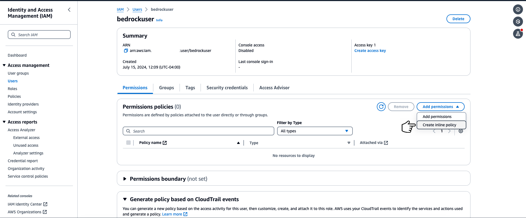
Task: Collapse the Access management nav group
Action: pyautogui.click(x=4, y=65)
